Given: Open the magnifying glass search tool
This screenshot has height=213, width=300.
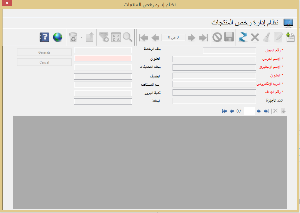Looking at the screenshot, I should coord(127,37).
